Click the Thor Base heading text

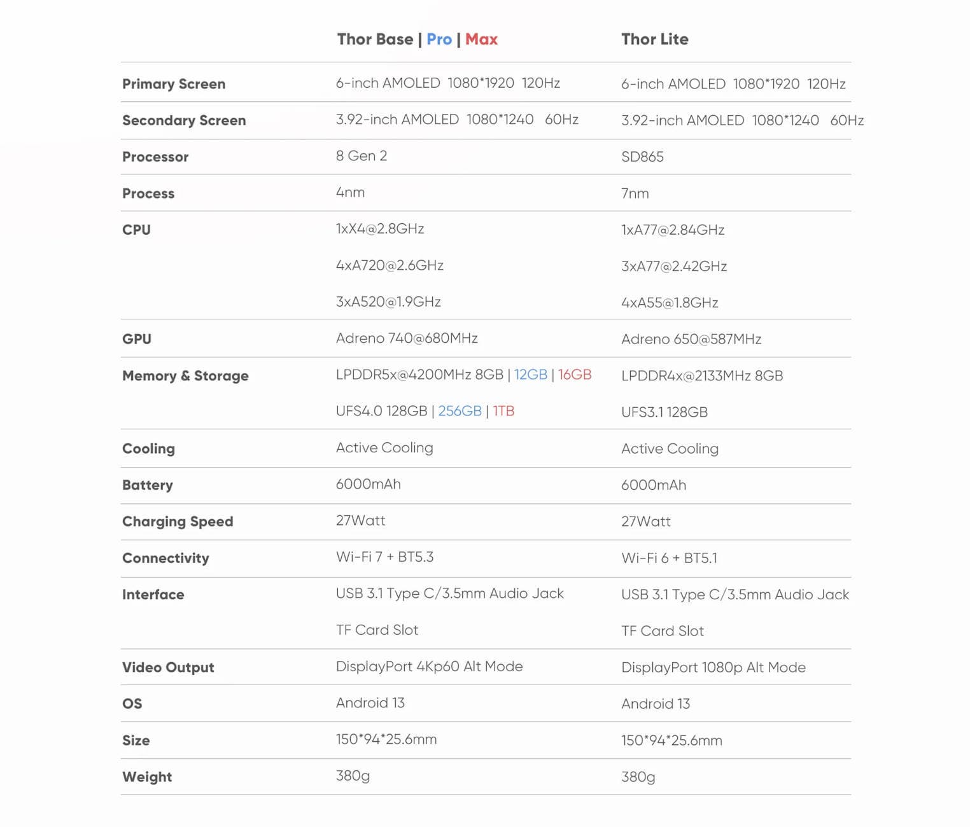(x=375, y=39)
